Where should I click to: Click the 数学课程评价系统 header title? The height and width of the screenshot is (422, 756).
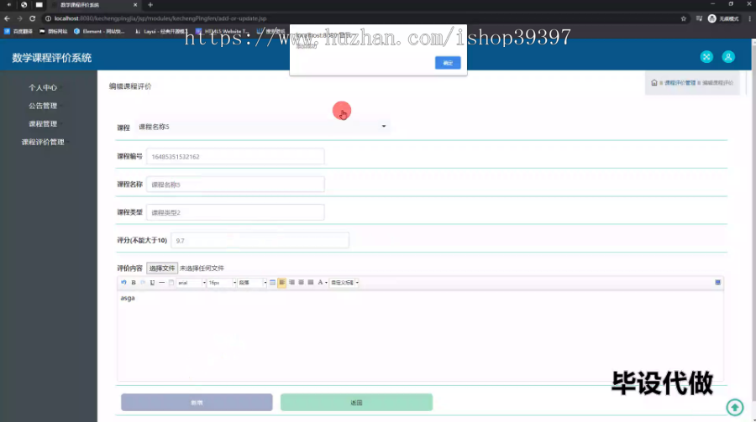(x=51, y=58)
